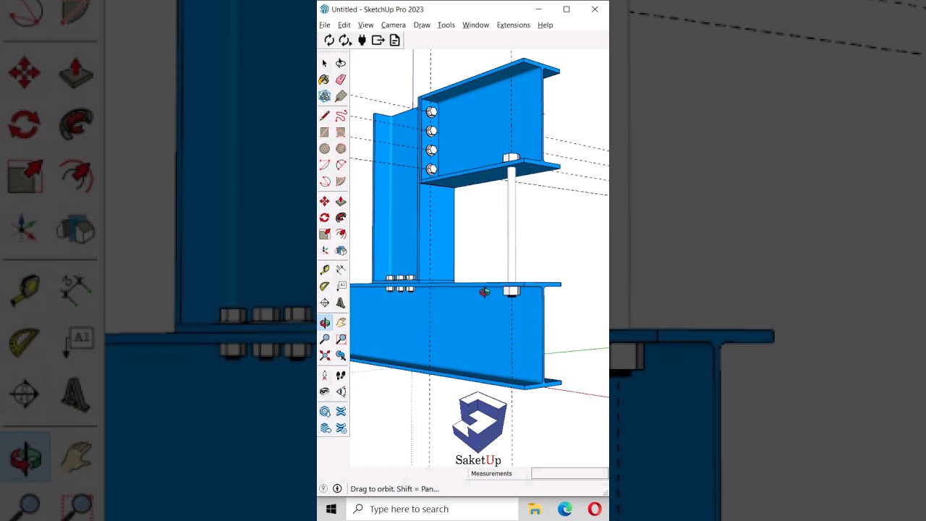Open the Window menu
The height and width of the screenshot is (521, 926).
[475, 25]
